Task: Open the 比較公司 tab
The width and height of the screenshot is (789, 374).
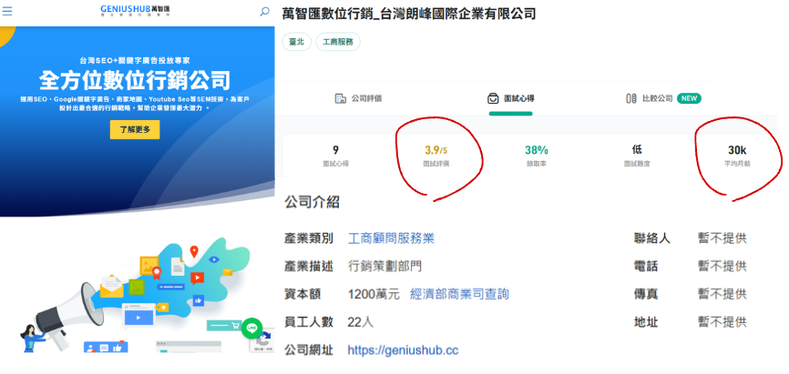Action: [657, 98]
